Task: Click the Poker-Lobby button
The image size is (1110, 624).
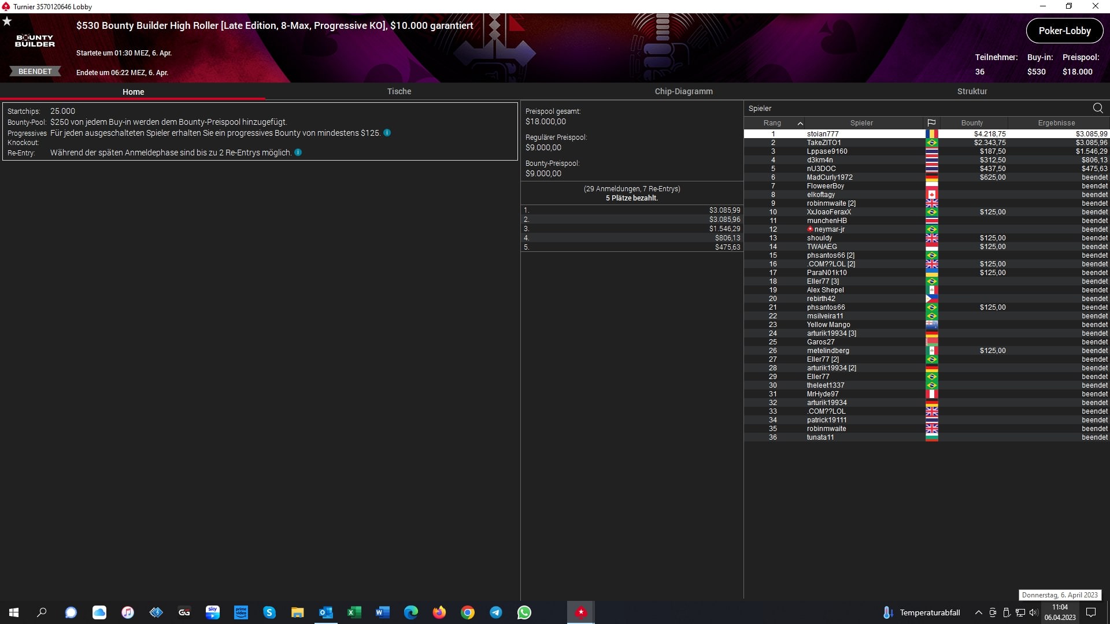Action: (x=1064, y=31)
